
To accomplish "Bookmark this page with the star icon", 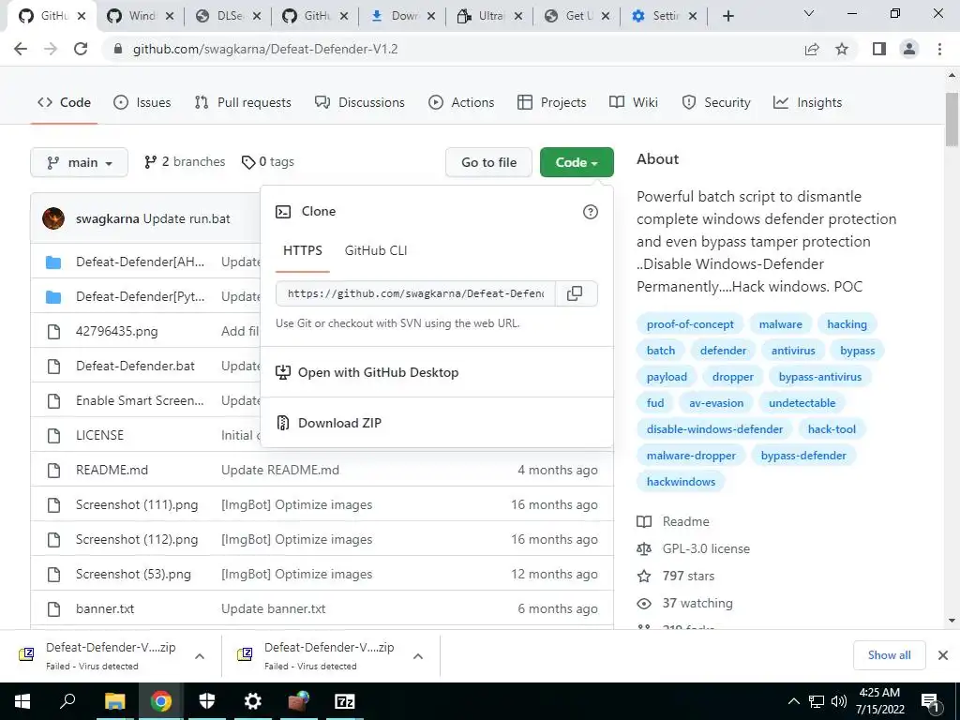I will (842, 49).
